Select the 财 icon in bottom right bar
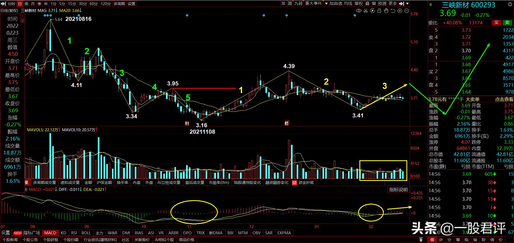Image resolution: width=514 pixels, height=243 pixels. (x=484, y=240)
